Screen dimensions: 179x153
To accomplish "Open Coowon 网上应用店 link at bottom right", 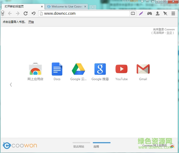I will 158,146.
